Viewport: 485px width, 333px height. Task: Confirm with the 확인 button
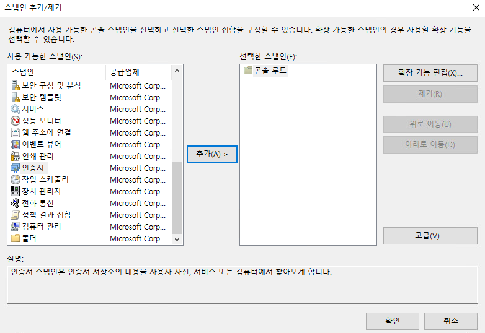point(393,321)
